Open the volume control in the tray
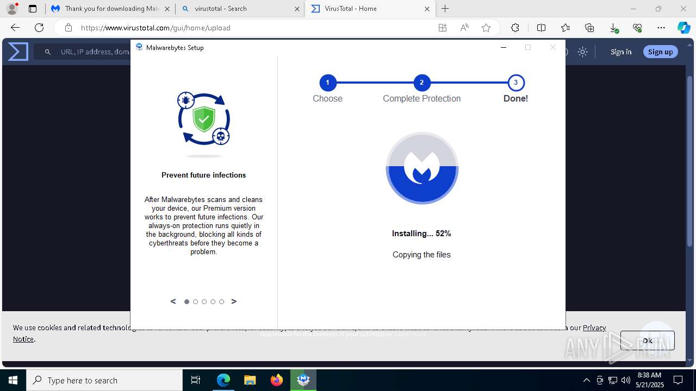 point(625,380)
